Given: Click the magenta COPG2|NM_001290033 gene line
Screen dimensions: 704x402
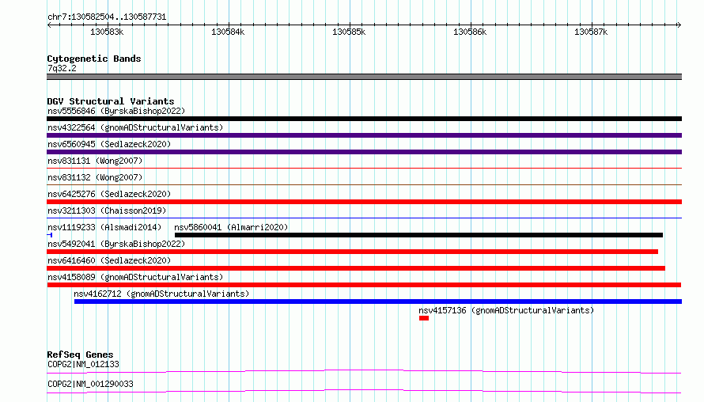Looking at the screenshot, I should (x=364, y=391).
